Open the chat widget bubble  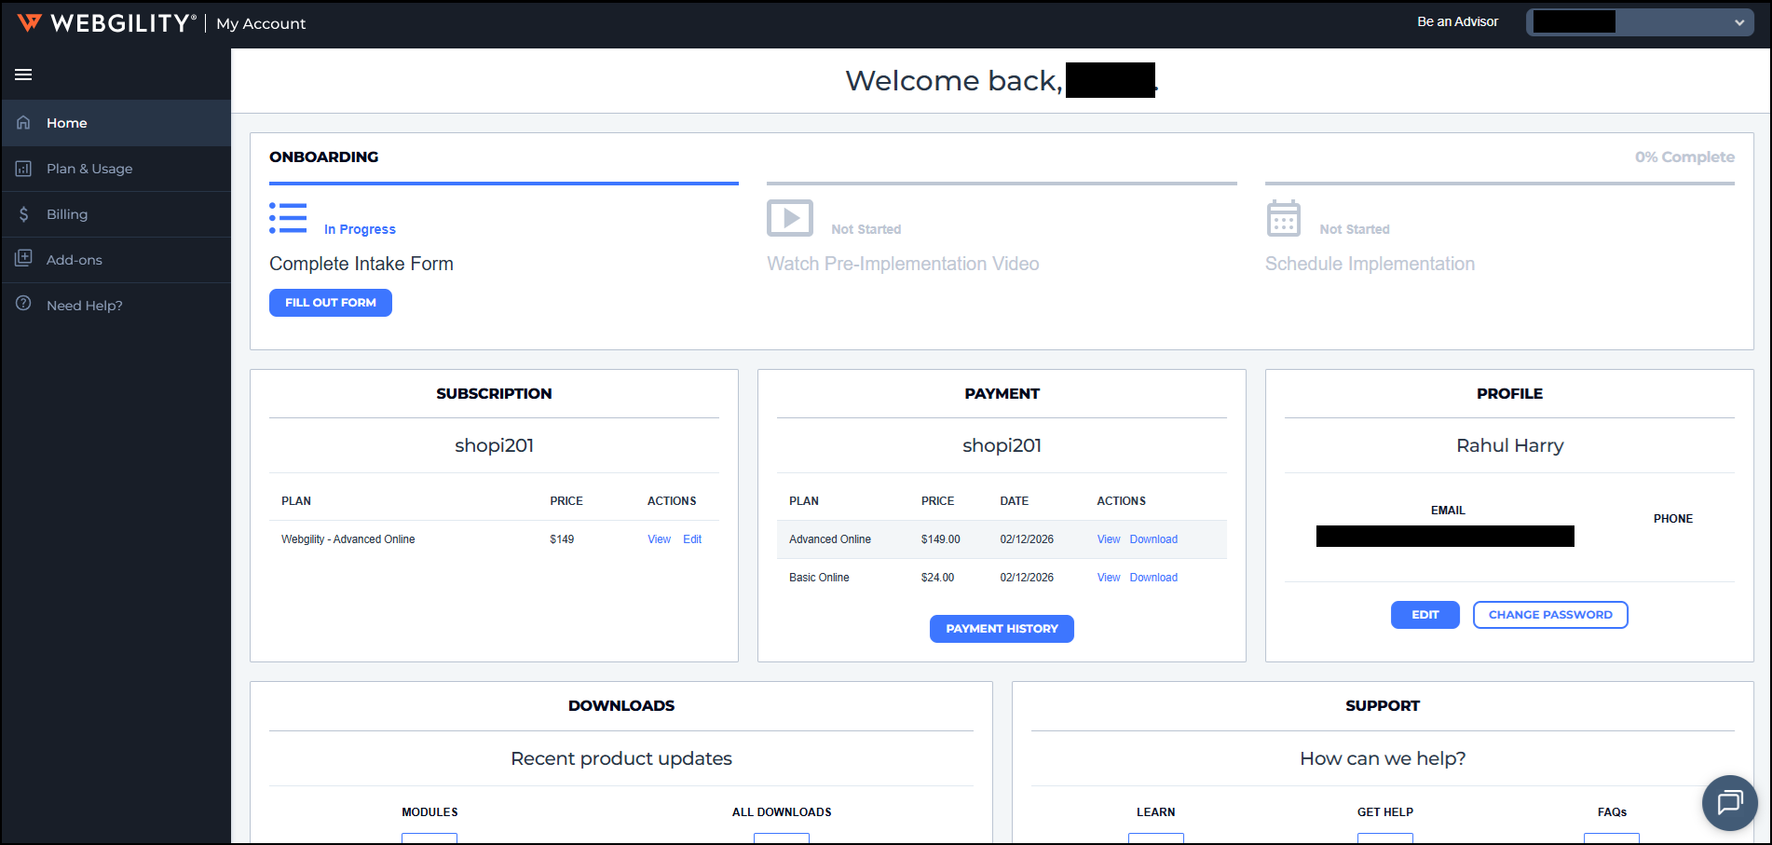1729,802
